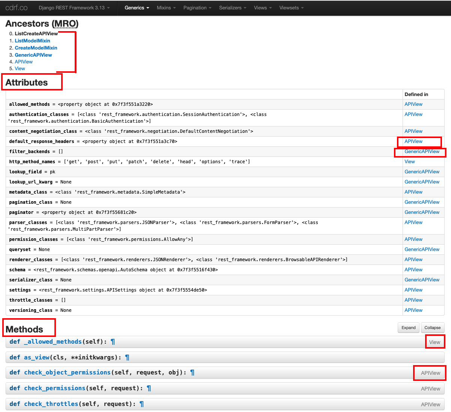Image resolution: width=451 pixels, height=412 pixels.
Task: Click the Expand button above the methods list
Action: click(x=408, y=328)
